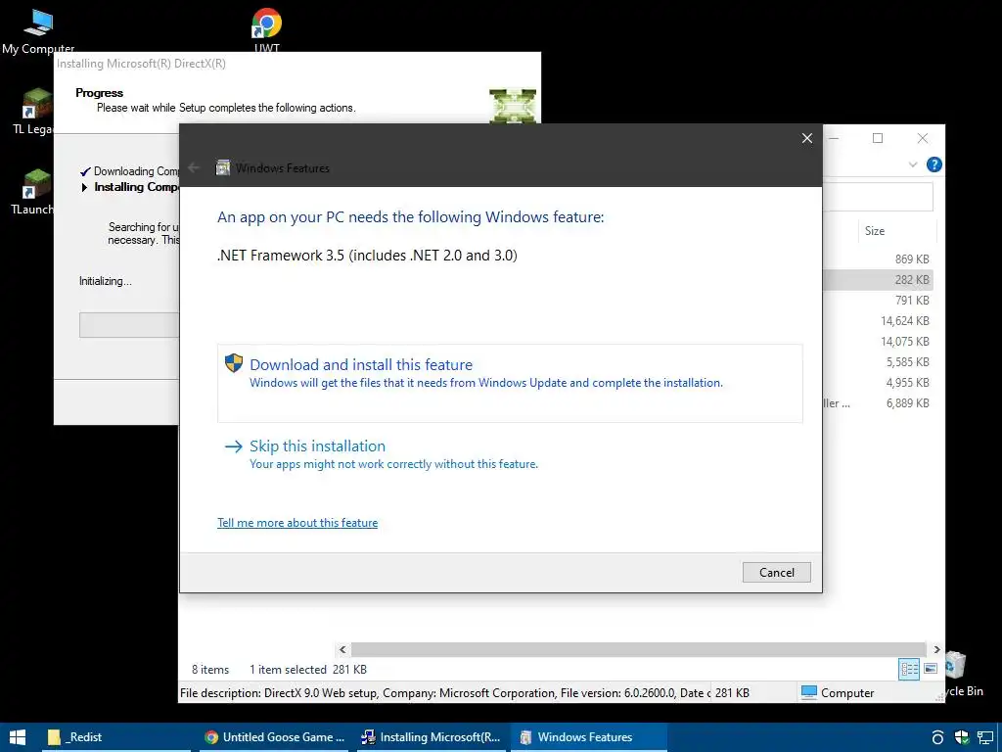Minimize the File Explorer window

(834, 138)
